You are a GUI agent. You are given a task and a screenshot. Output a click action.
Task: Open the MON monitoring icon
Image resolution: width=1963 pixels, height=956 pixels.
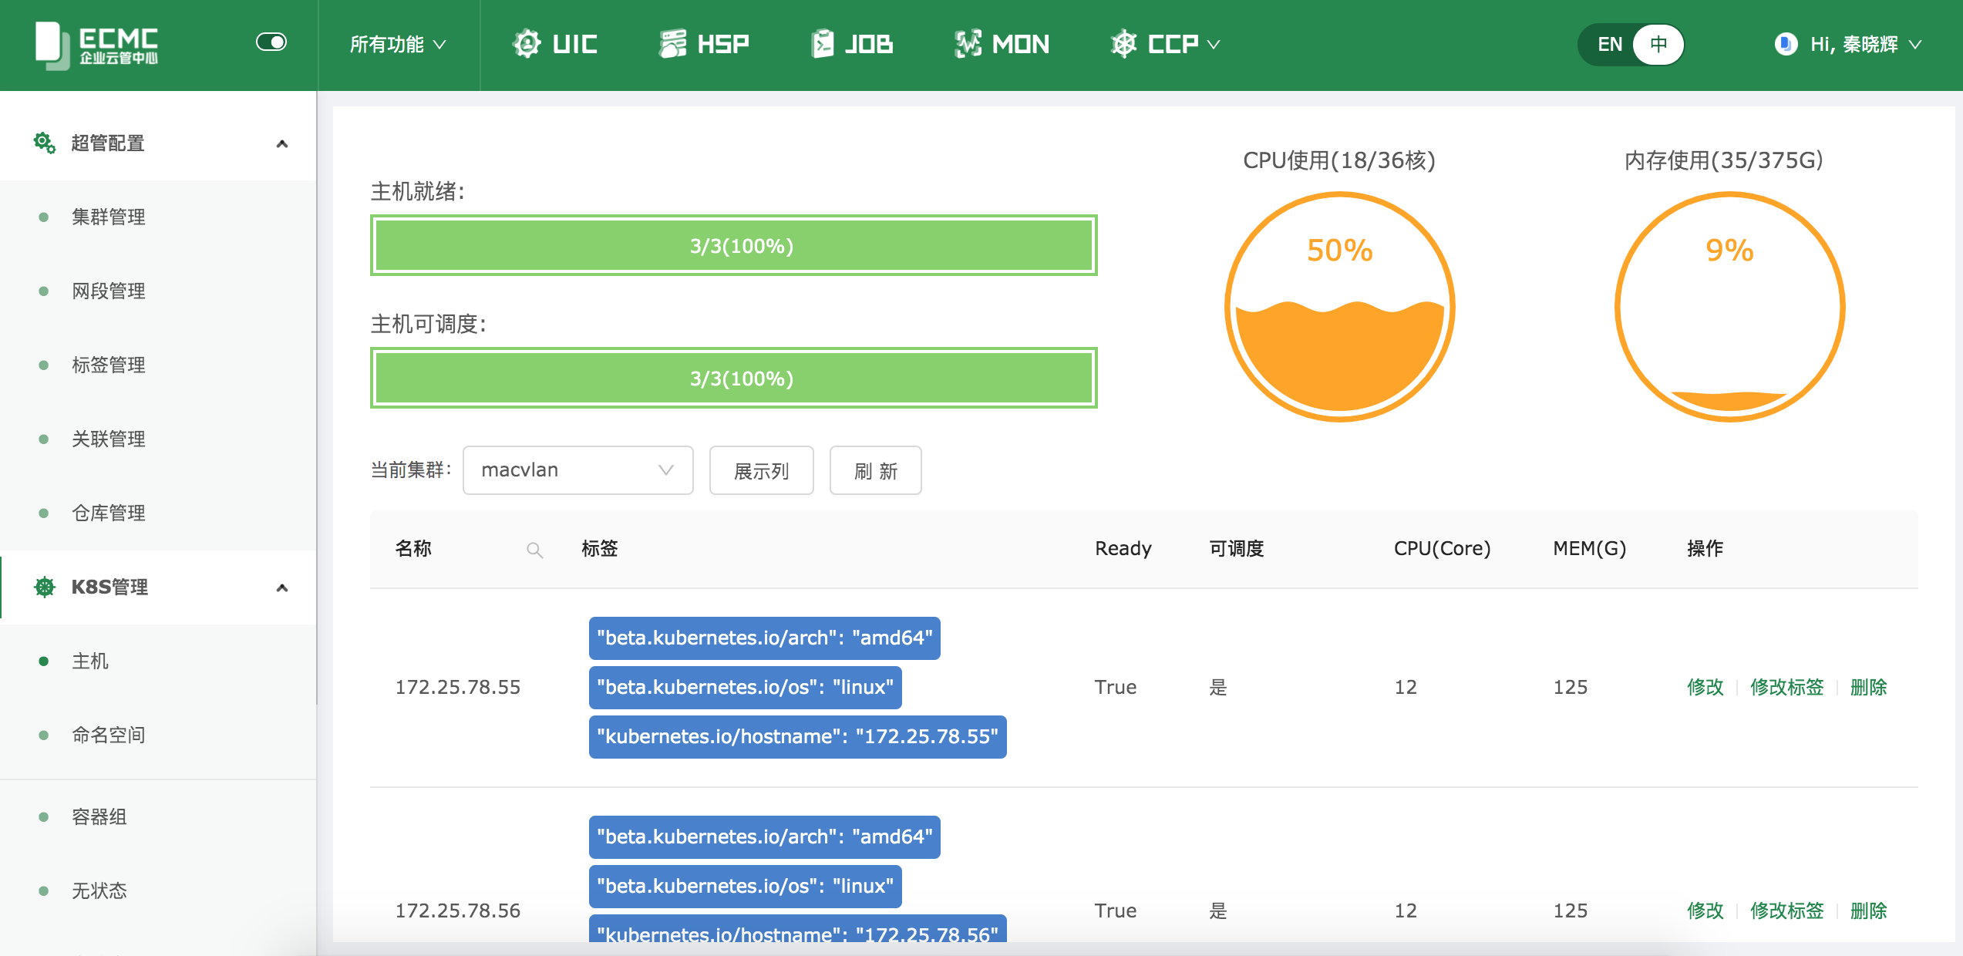[968, 44]
